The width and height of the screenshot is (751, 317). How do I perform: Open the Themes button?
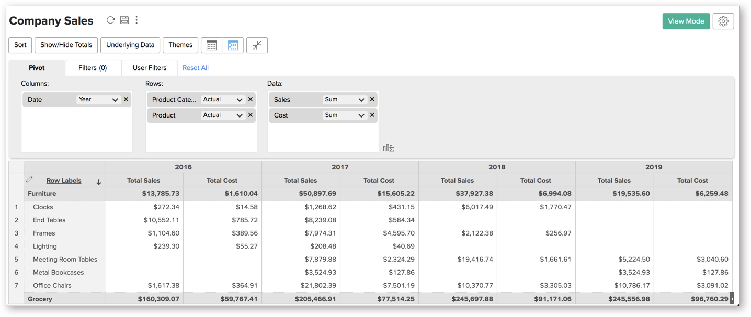tap(180, 45)
